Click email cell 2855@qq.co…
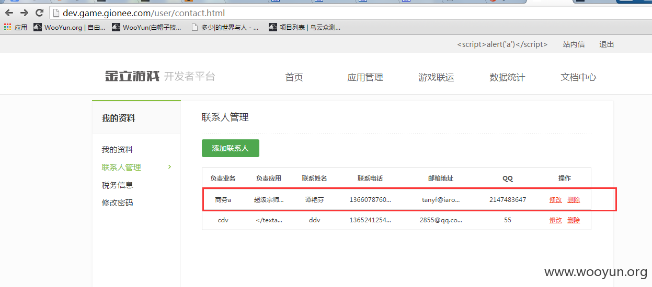Image resolution: width=652 pixels, height=287 pixels. point(441,220)
